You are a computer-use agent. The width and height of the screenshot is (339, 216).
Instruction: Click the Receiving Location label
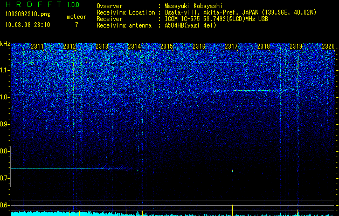coord(126,12)
